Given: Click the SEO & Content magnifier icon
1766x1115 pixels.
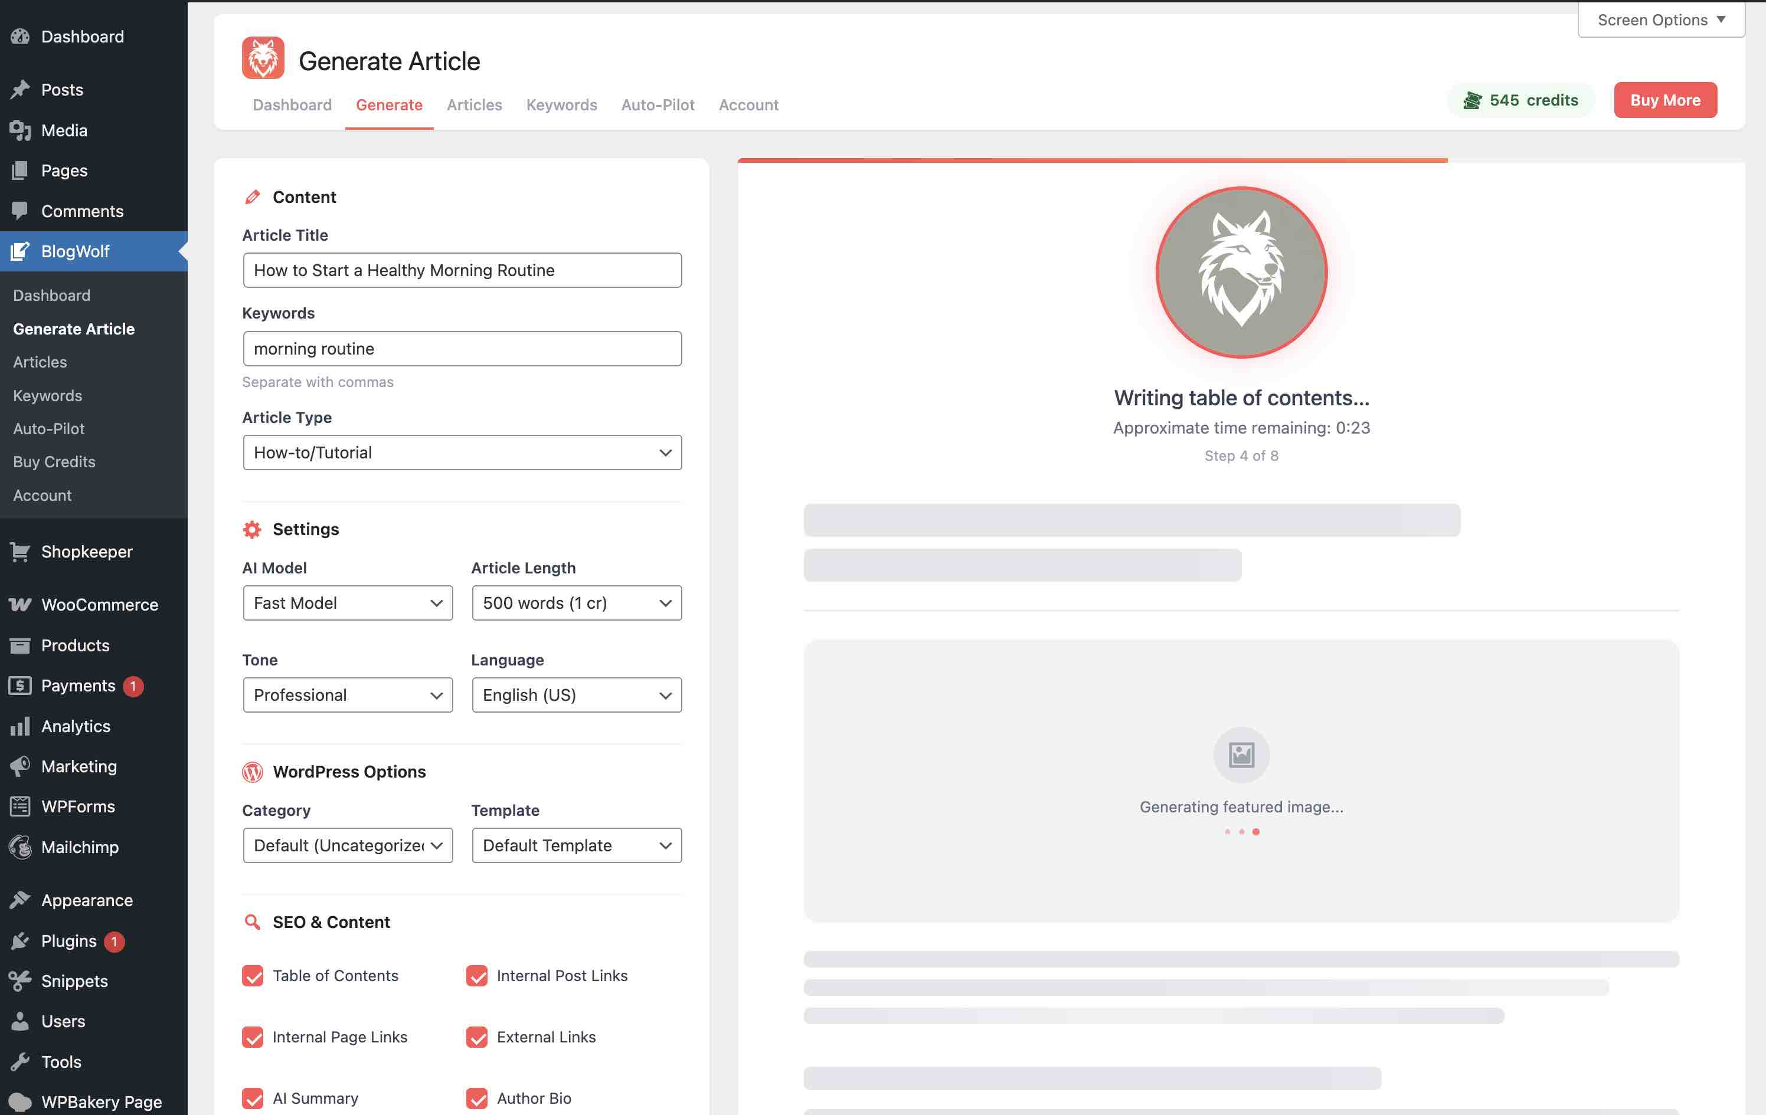Looking at the screenshot, I should 252,921.
